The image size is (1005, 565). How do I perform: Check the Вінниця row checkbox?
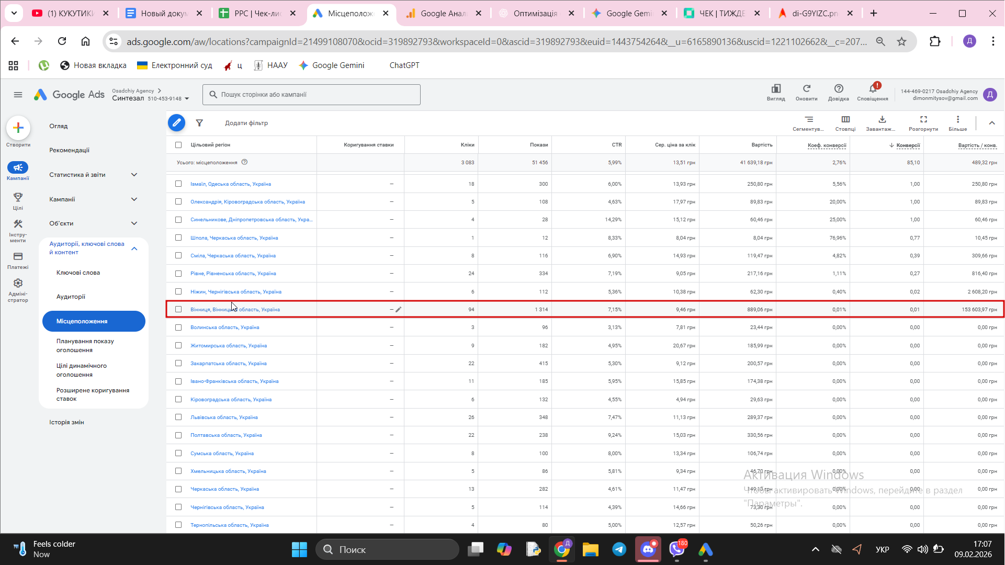178,309
